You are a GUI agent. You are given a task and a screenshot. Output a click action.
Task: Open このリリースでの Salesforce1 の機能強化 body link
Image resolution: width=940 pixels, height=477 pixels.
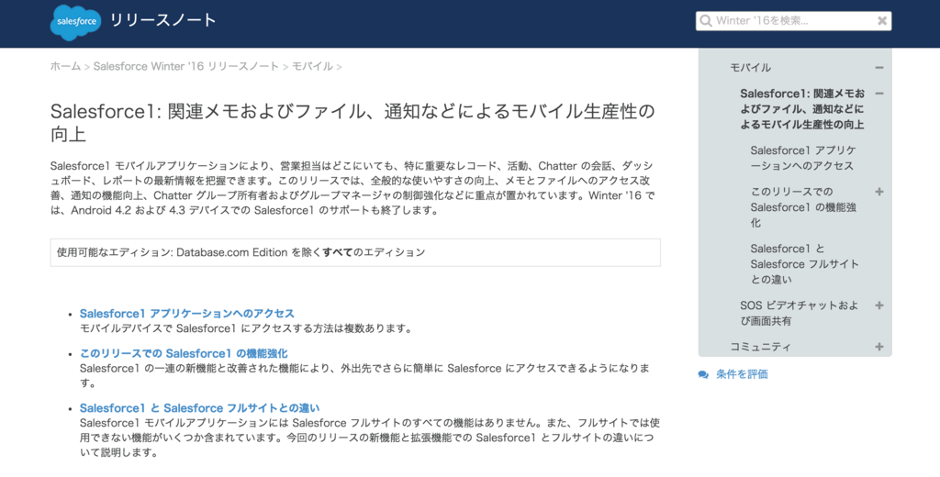click(184, 353)
